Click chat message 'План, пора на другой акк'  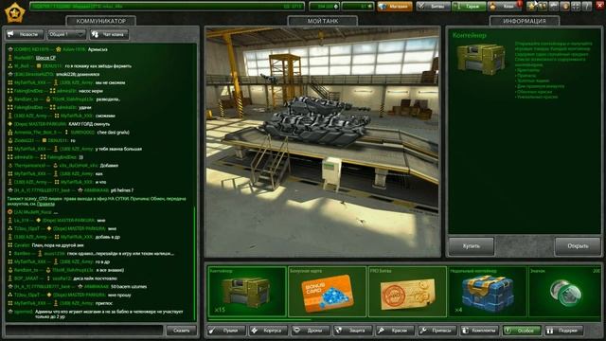point(58,245)
